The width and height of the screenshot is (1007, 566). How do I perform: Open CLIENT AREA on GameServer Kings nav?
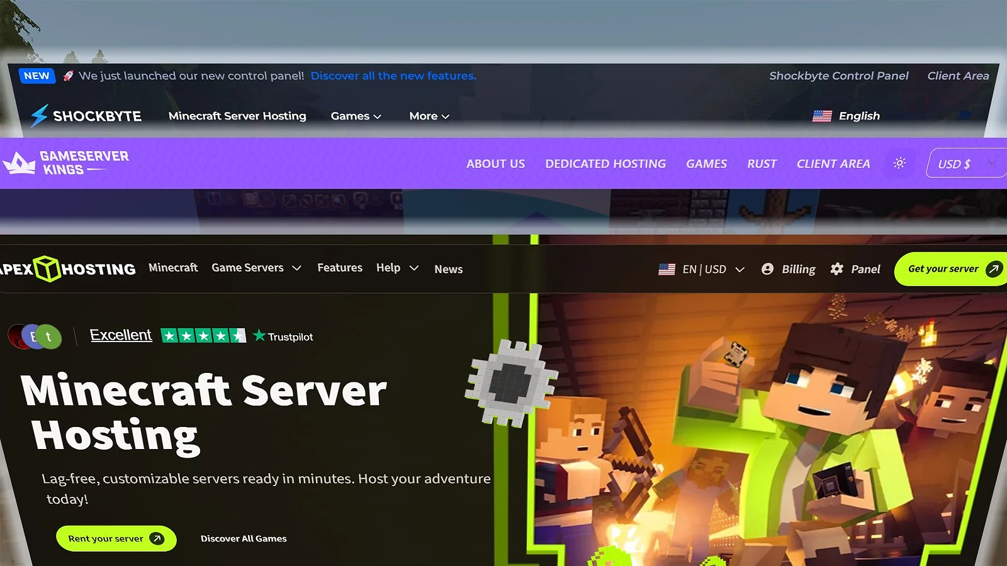833,164
